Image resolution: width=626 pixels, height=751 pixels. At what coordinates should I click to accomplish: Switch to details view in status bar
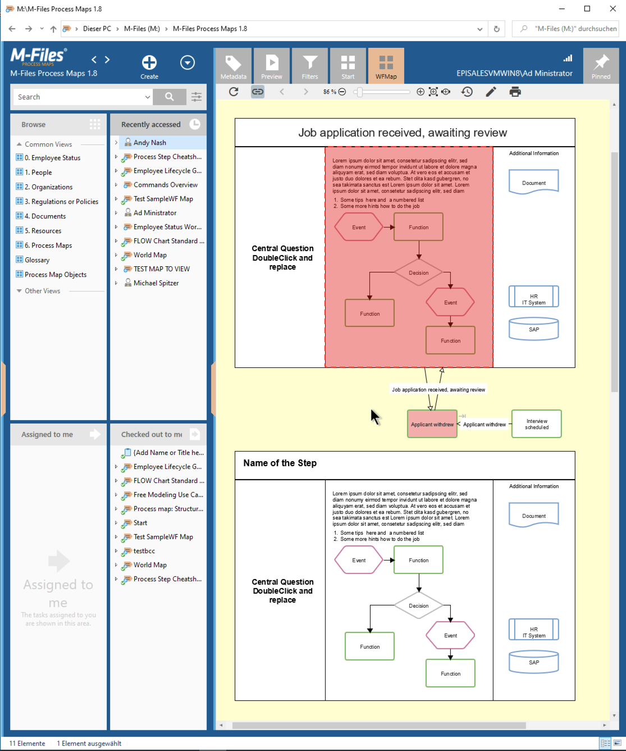point(605,743)
